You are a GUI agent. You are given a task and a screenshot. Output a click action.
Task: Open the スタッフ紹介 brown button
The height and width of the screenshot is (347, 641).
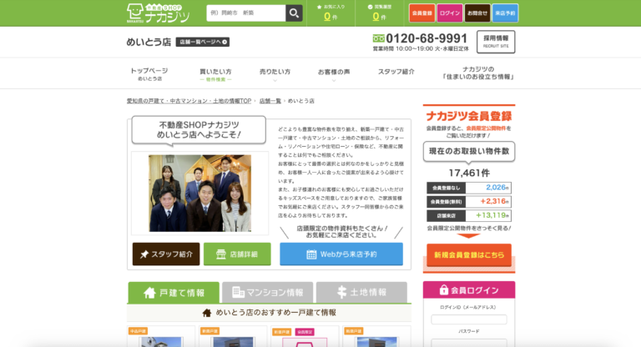coord(166,254)
